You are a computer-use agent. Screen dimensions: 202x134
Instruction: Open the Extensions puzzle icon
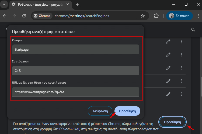click(x=156, y=16)
